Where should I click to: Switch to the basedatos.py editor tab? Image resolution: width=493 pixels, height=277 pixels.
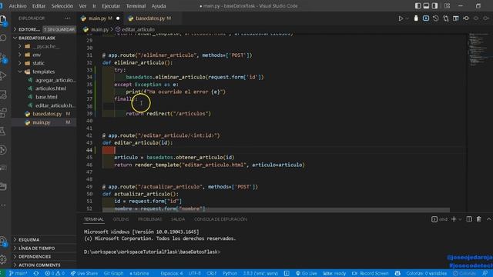pyautogui.click(x=153, y=18)
